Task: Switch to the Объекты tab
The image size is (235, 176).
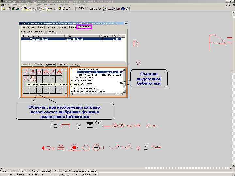Action: coord(50,27)
